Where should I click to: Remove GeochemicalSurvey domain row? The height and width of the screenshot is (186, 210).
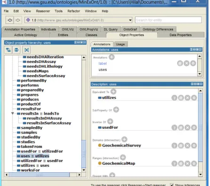[x=187, y=146]
